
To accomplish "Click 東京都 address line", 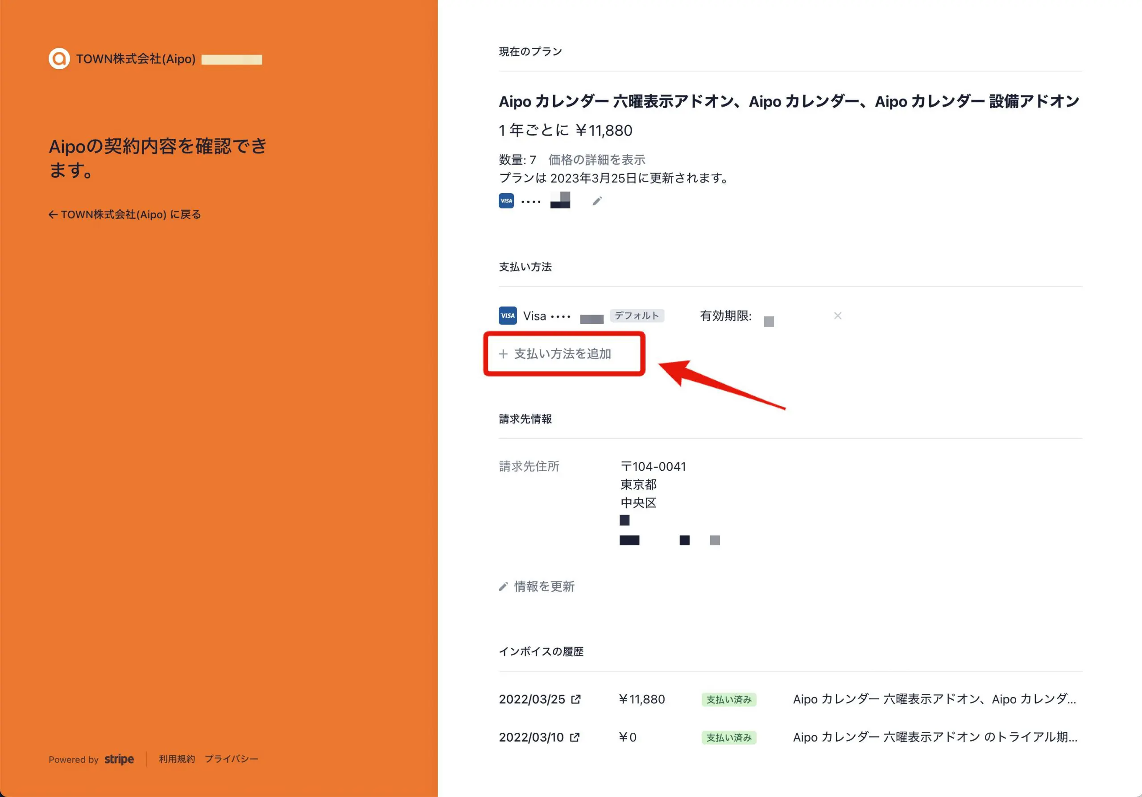I will tap(638, 485).
